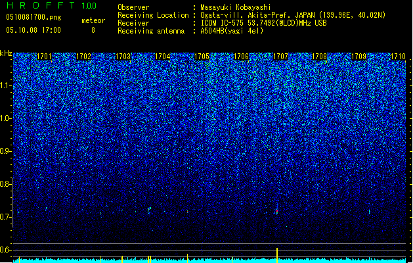The height and width of the screenshot is (263, 413).
Task: Click the 1704 time marker
Action: point(163,57)
